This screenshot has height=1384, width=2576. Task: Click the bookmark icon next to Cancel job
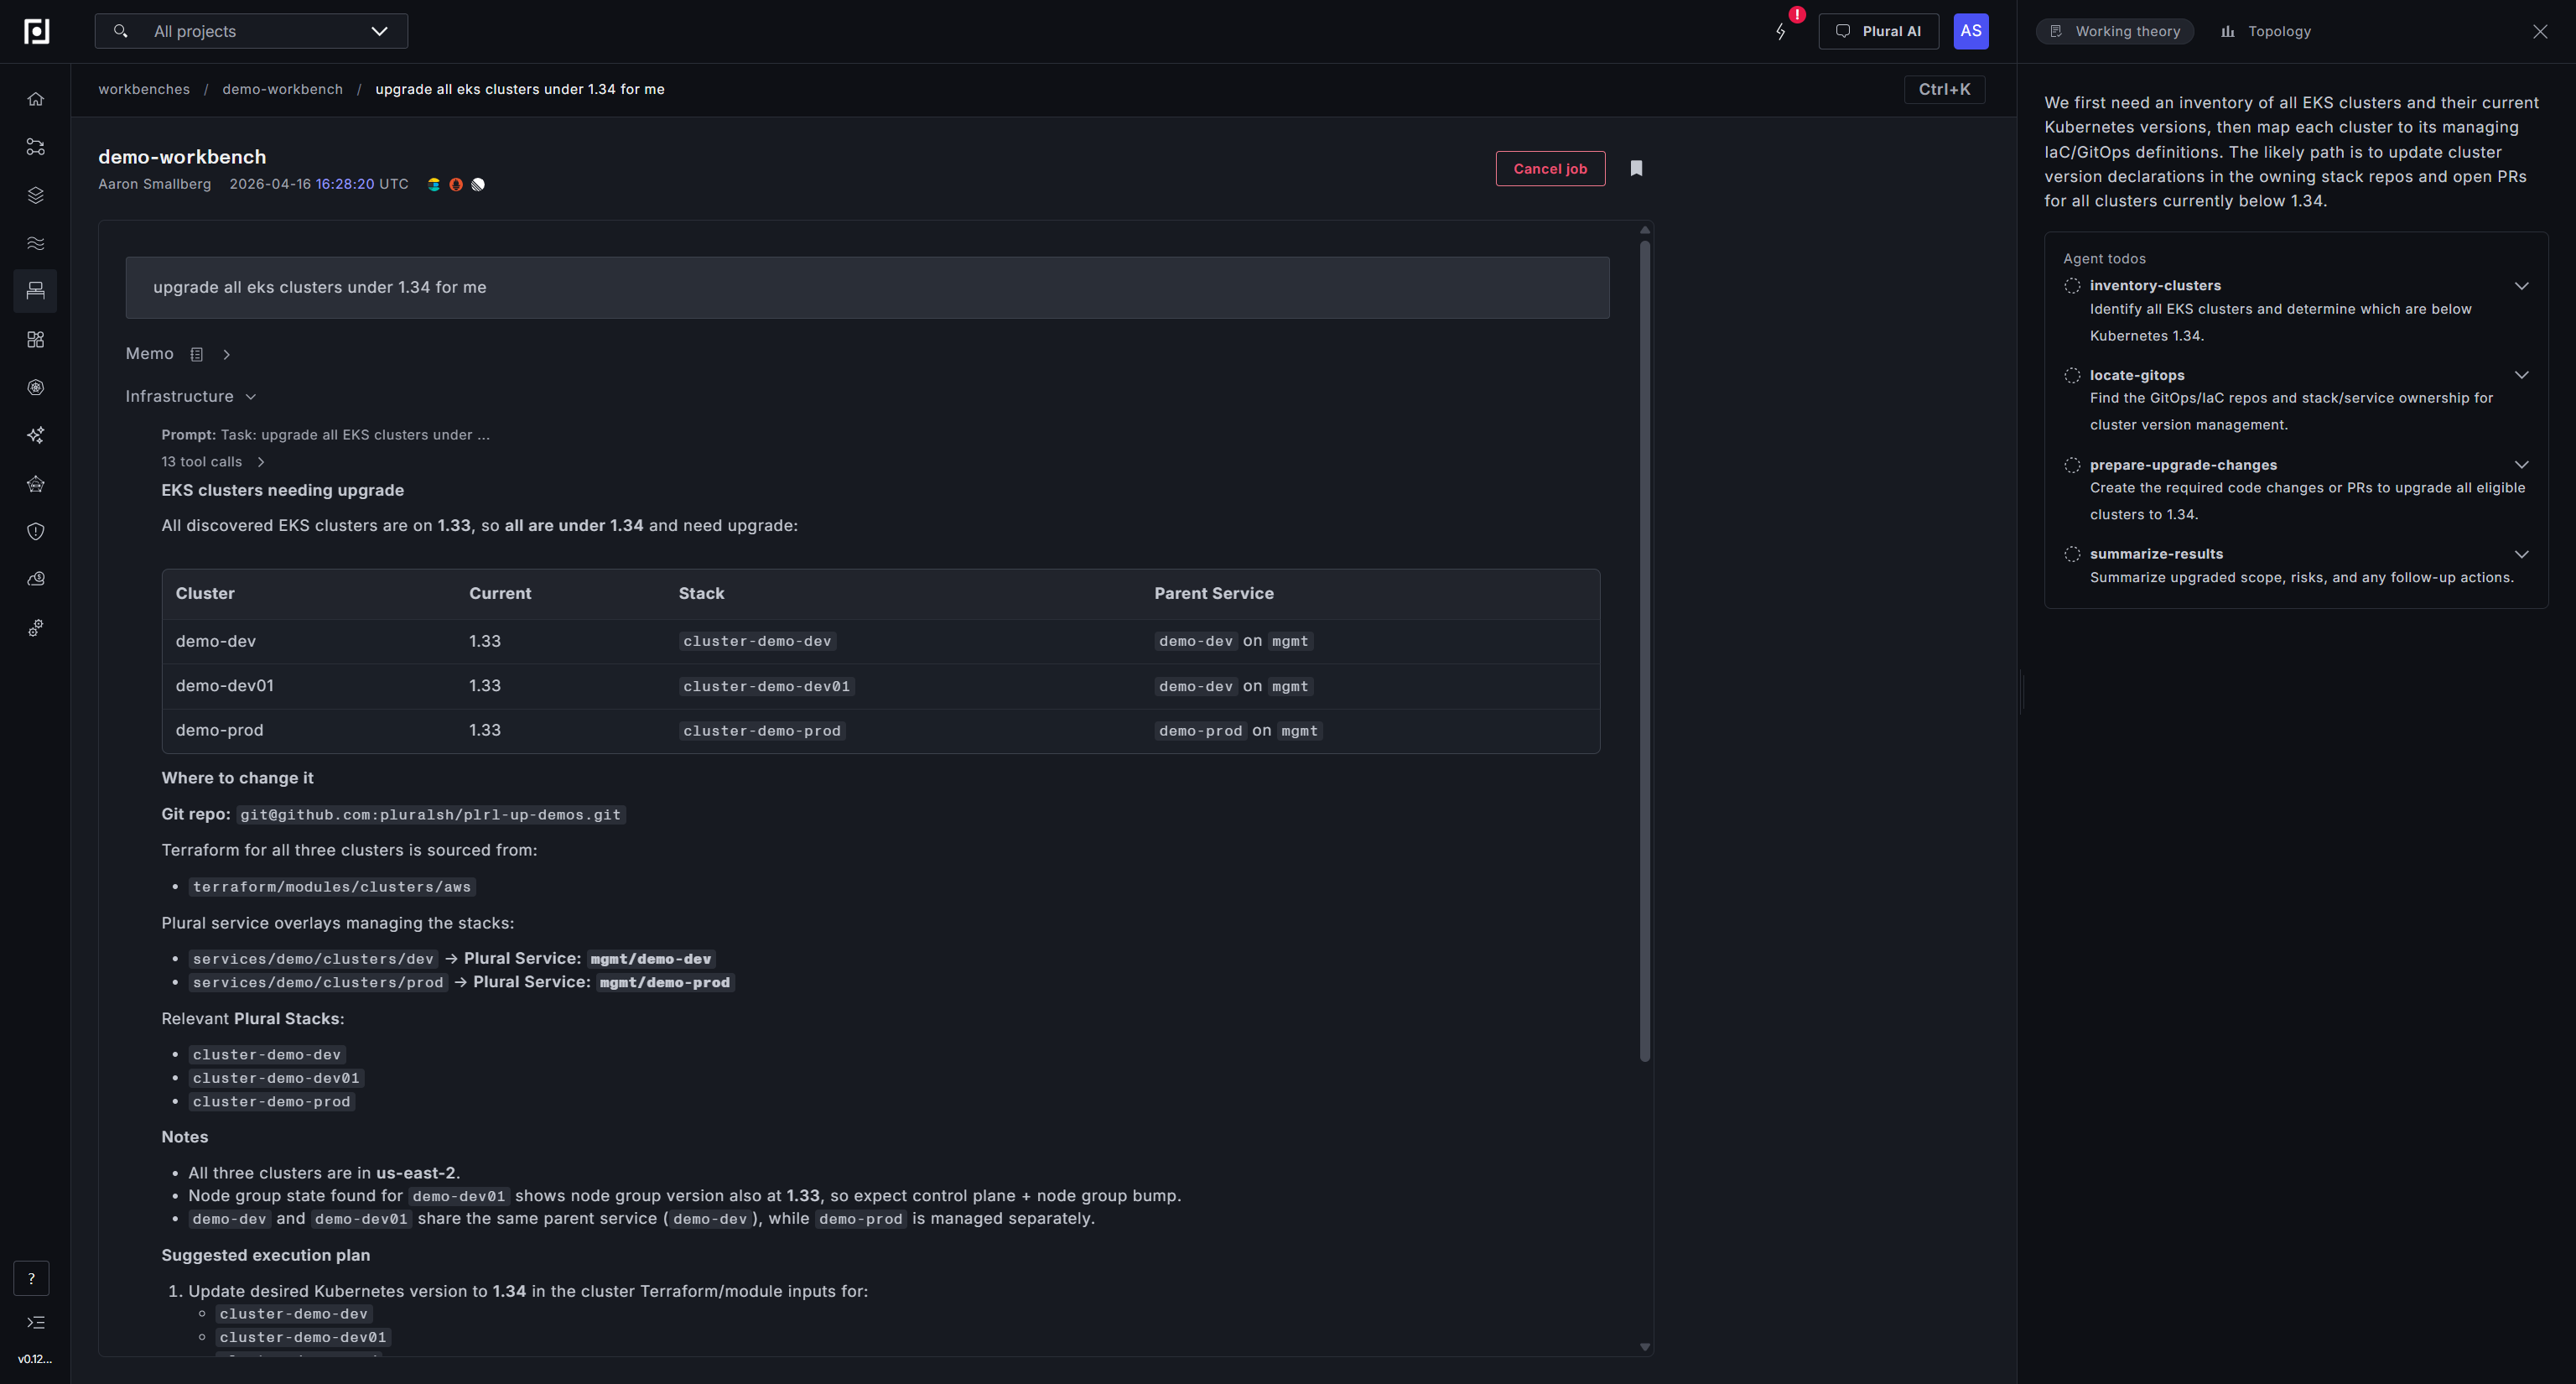tap(1636, 168)
